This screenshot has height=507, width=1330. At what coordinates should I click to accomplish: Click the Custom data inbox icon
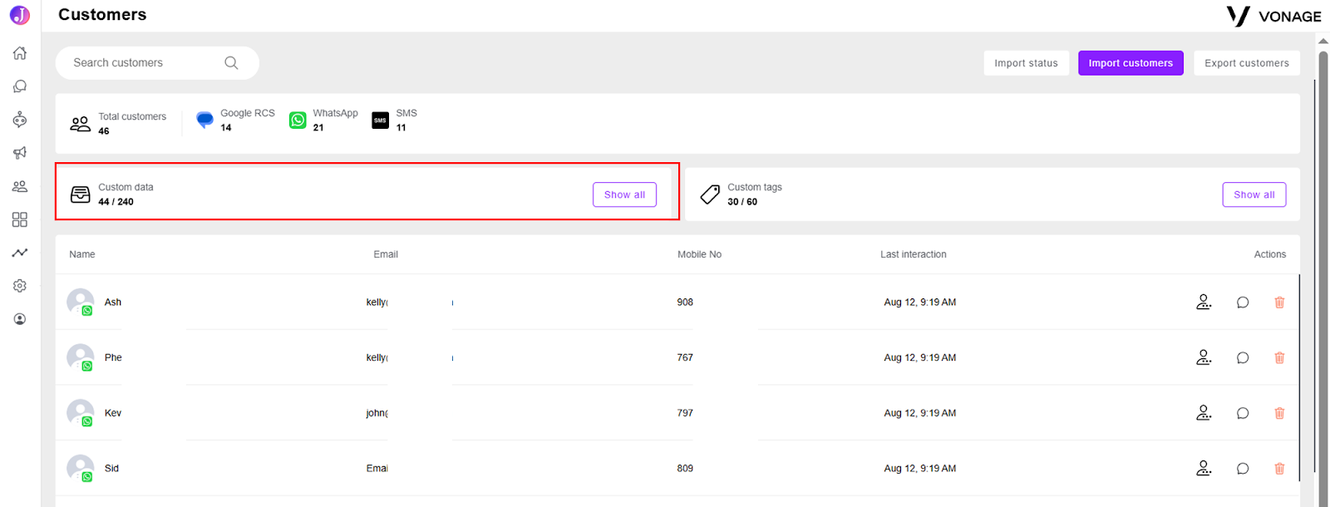point(81,194)
